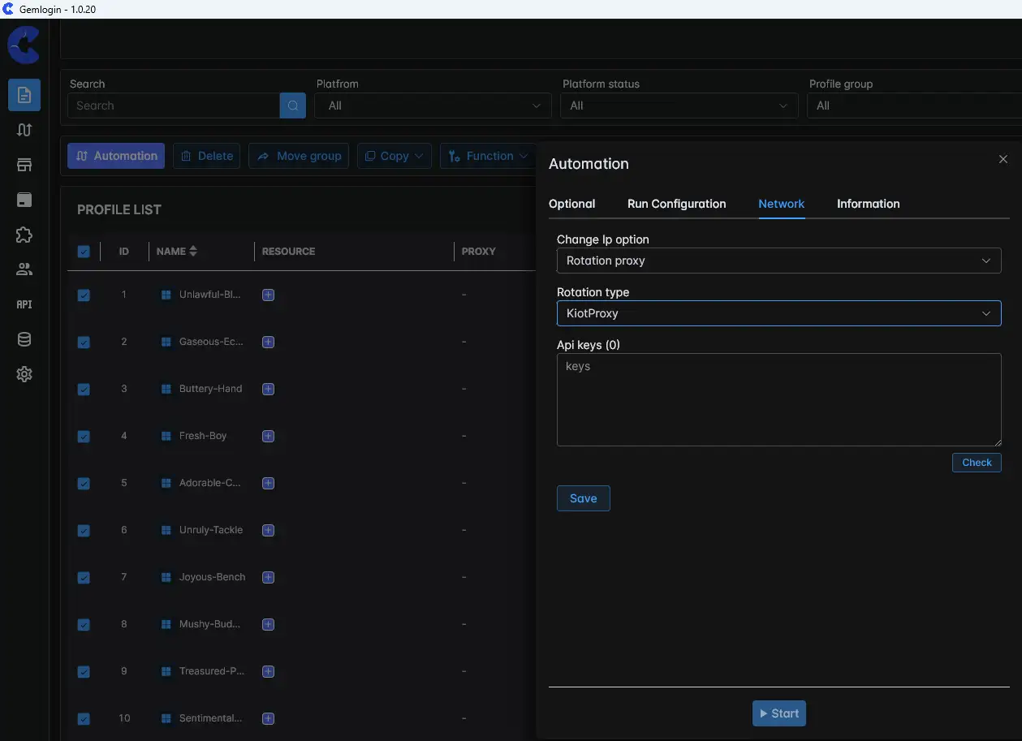Save the network settings
Viewport: 1022px width, 741px height.
tap(584, 498)
